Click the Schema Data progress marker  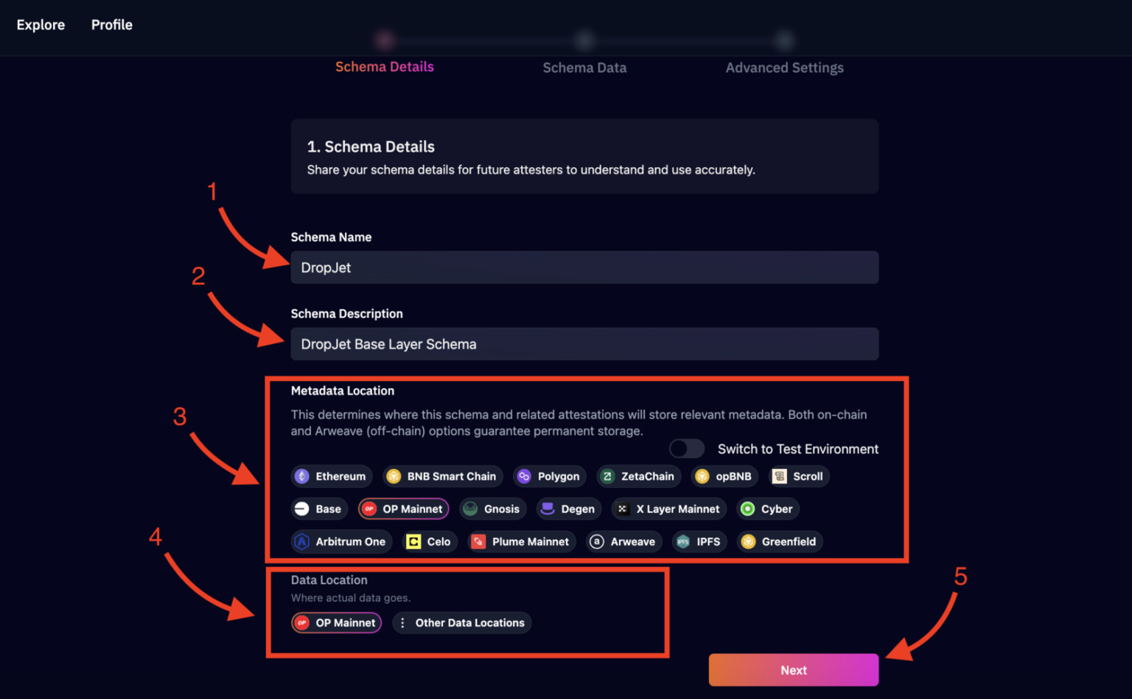tap(584, 41)
